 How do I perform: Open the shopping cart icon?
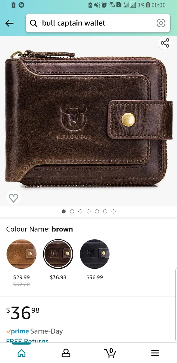point(110,353)
